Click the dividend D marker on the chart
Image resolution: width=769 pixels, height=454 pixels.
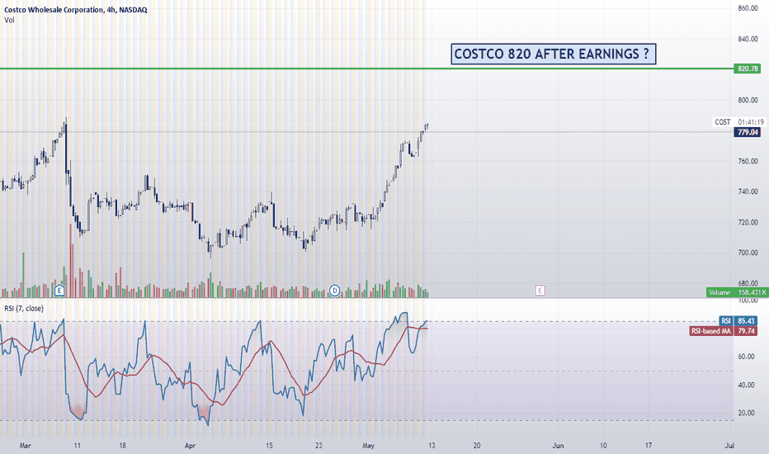(x=334, y=291)
